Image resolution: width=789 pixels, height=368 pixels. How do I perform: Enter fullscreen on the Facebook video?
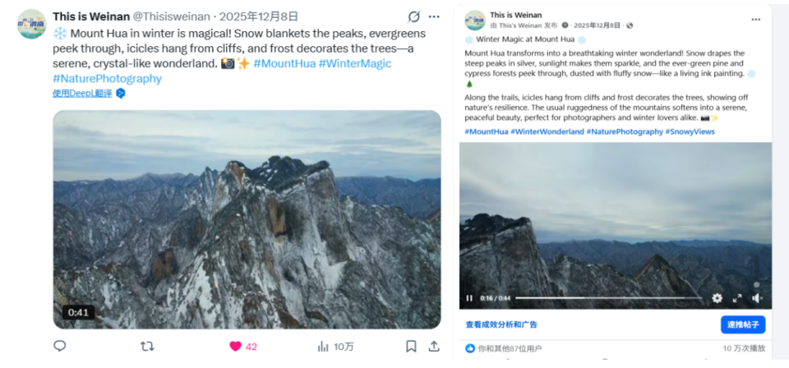tap(737, 298)
